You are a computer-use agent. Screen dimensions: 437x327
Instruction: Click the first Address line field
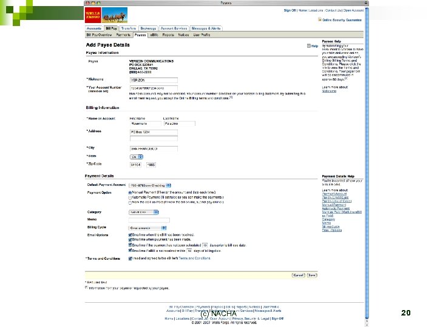point(154,132)
